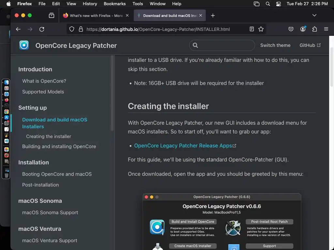Open 'What is OpenCore?' sidebar link

point(44,81)
